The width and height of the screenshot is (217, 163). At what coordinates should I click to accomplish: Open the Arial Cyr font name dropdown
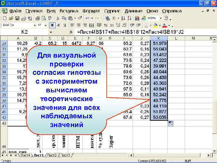point(35,25)
